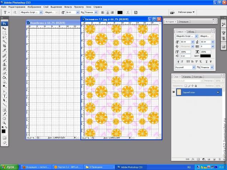Select the Rectangular Marquee tool
This screenshot has height=170, width=227.
point(5,33)
